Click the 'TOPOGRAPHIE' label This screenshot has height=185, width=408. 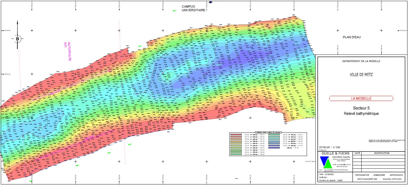click(362, 175)
